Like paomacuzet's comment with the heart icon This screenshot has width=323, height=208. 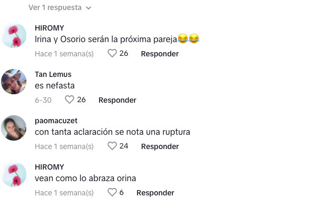[x=112, y=146]
